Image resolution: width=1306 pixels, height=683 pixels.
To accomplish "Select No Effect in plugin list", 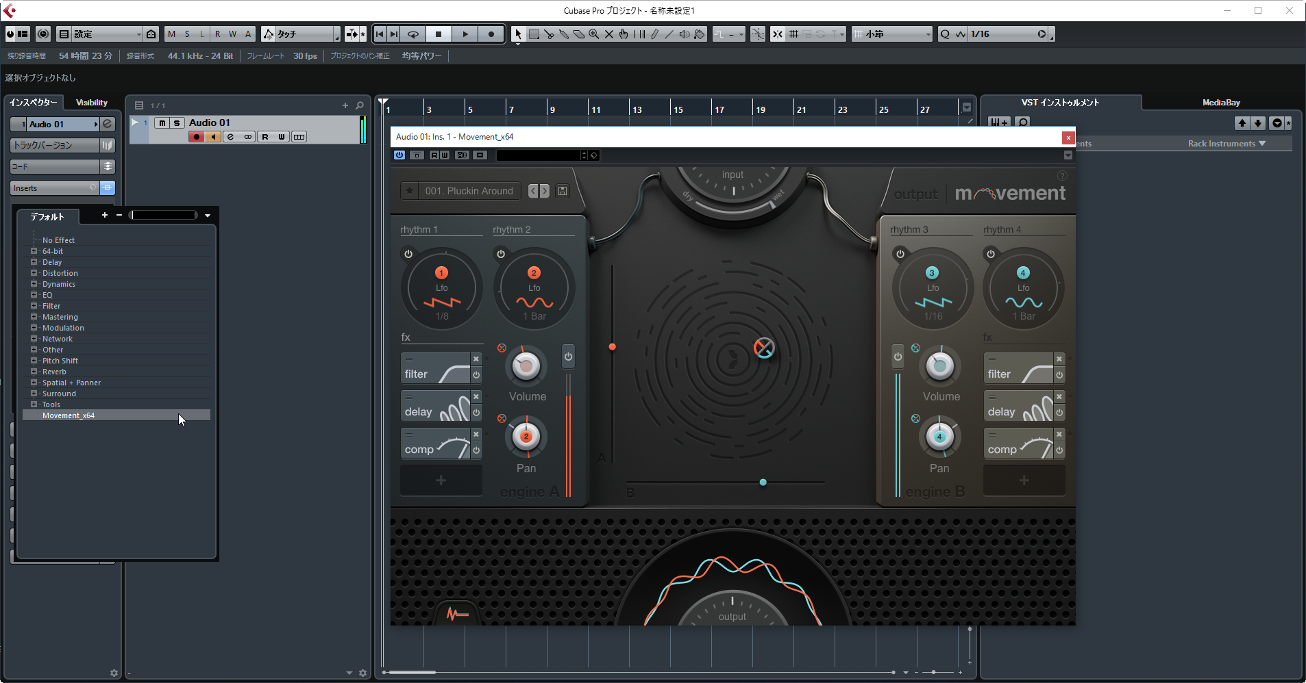I will tap(58, 240).
